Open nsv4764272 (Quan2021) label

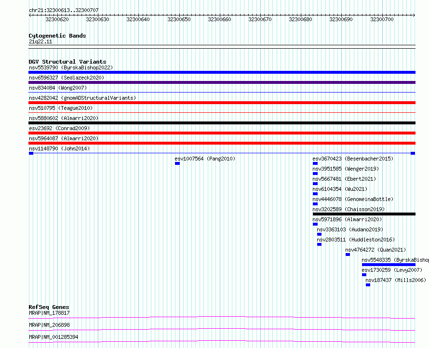375,250
